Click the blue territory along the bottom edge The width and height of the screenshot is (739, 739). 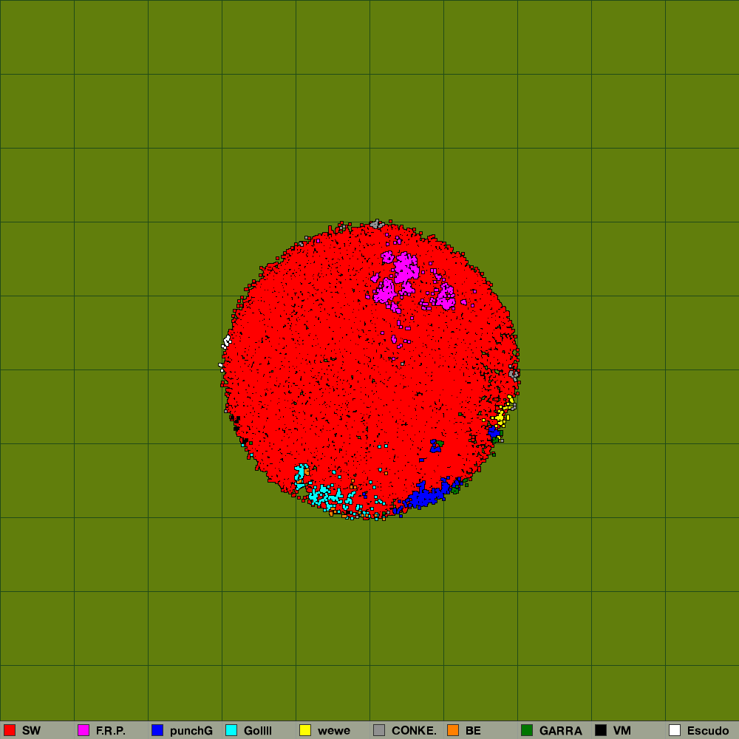coord(426,497)
